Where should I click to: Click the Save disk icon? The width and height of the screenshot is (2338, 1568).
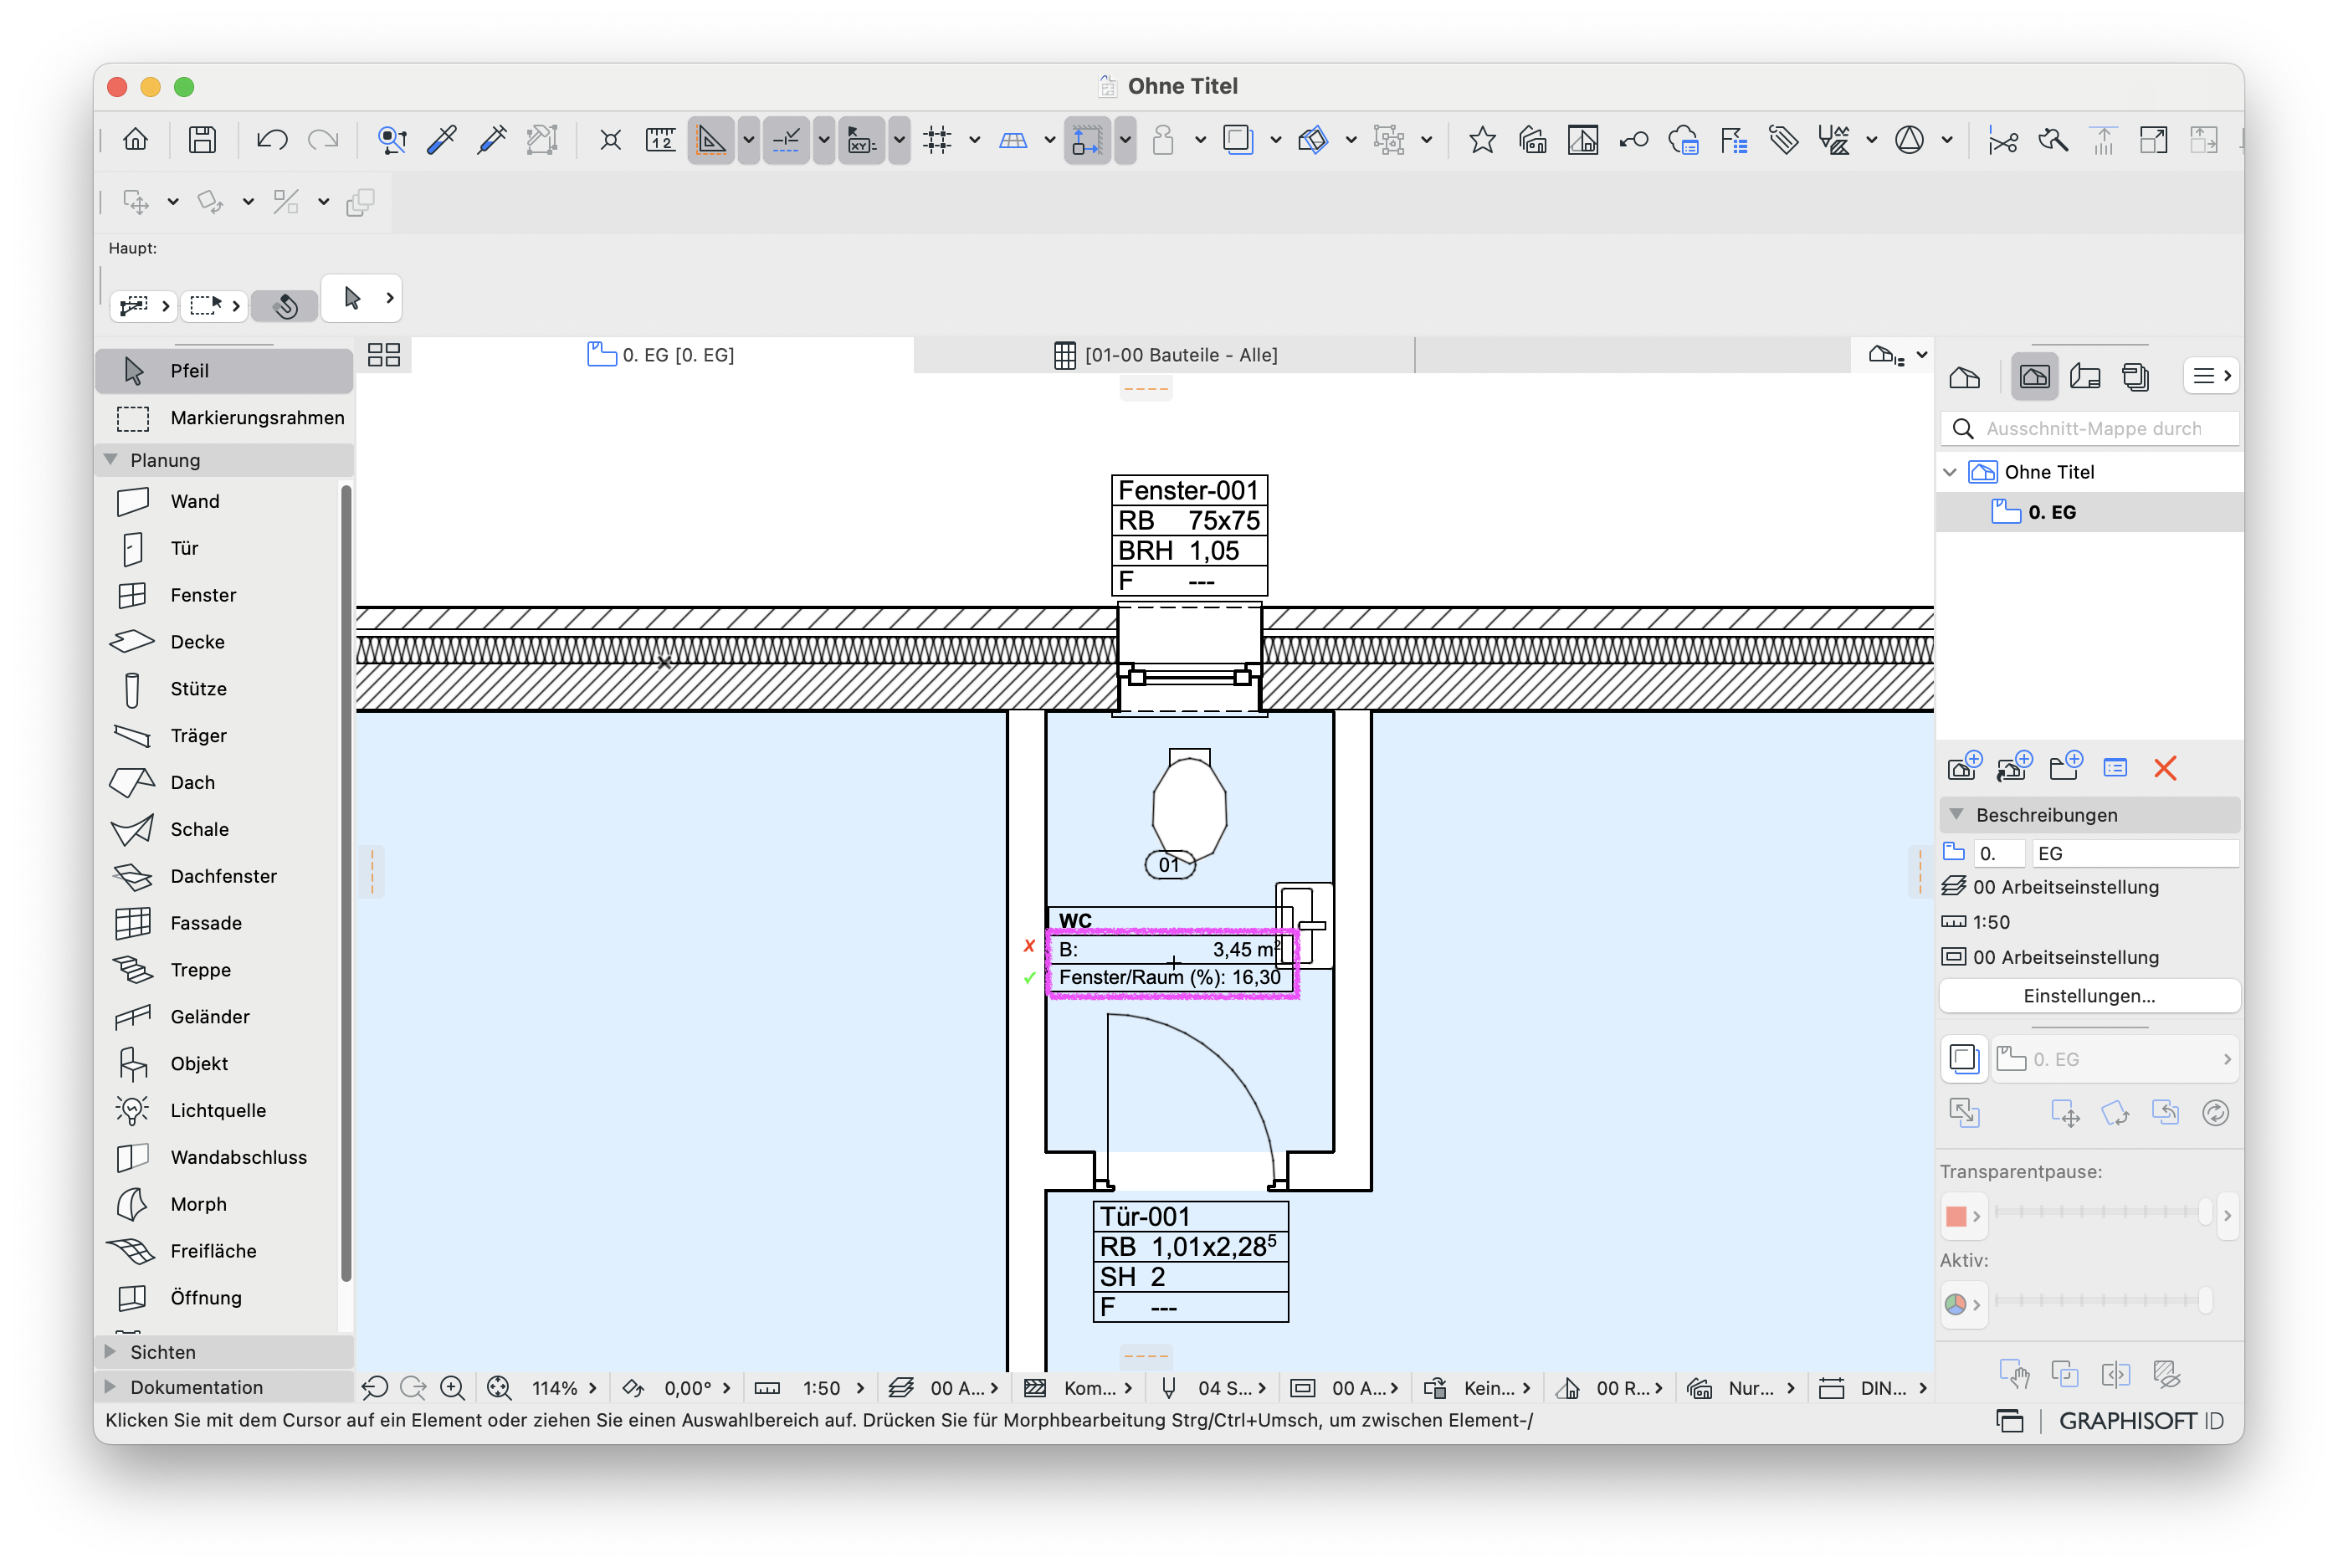(x=202, y=140)
